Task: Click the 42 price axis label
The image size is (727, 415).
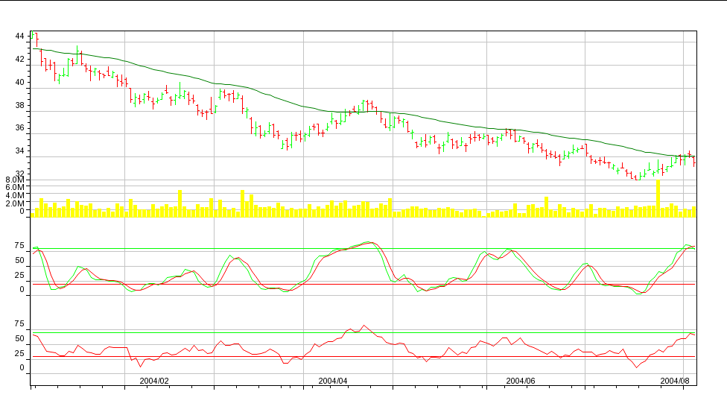Action: click(x=20, y=59)
